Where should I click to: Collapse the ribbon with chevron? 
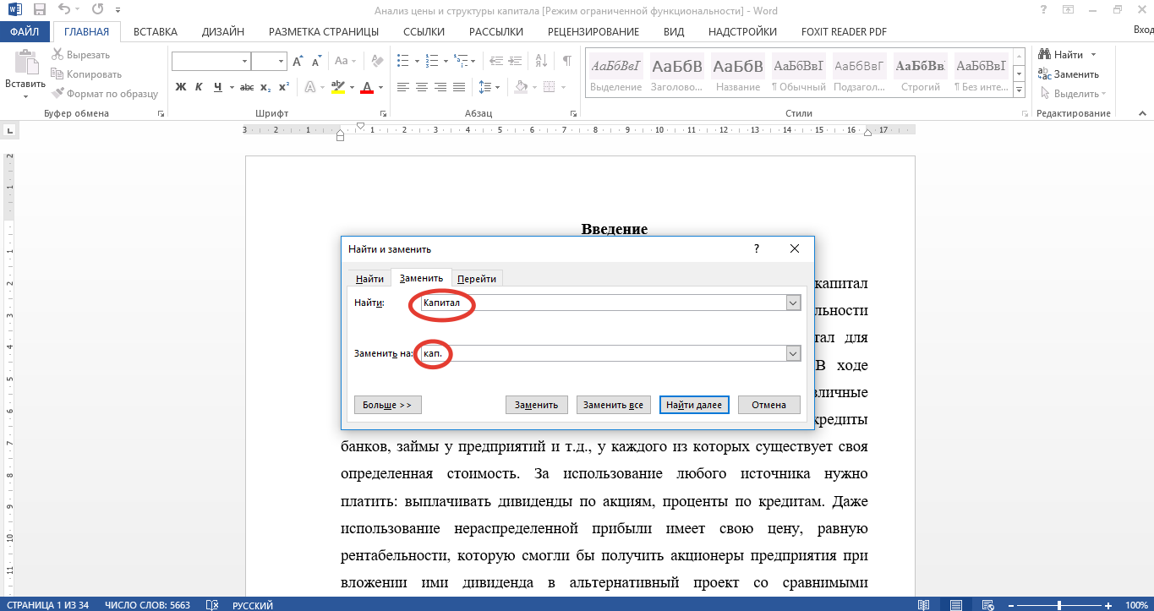point(1142,114)
